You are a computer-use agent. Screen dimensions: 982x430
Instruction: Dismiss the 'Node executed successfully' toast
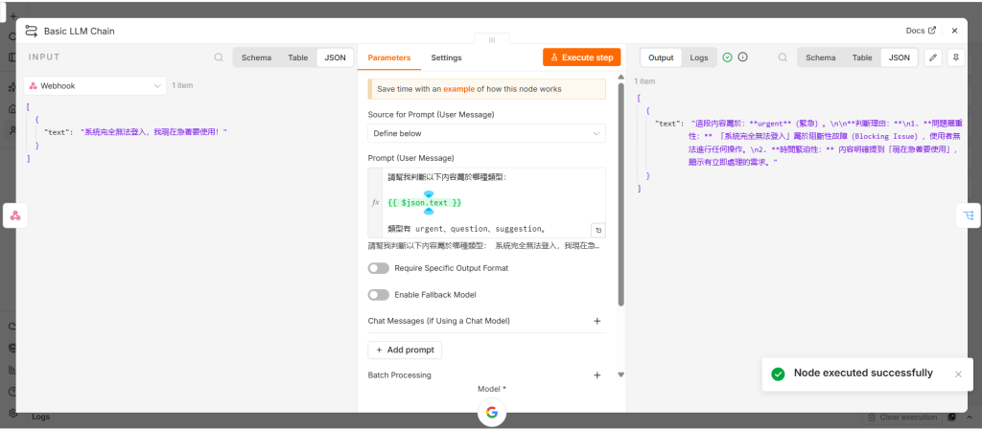click(958, 373)
